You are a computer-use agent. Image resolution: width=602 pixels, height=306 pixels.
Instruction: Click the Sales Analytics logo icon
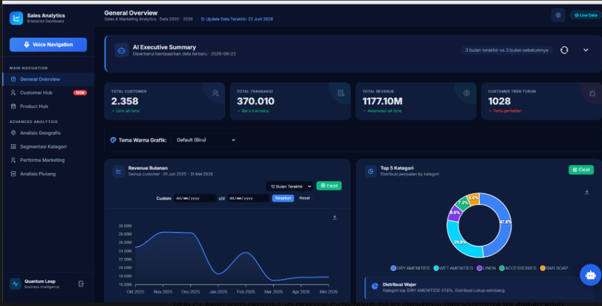(16, 18)
